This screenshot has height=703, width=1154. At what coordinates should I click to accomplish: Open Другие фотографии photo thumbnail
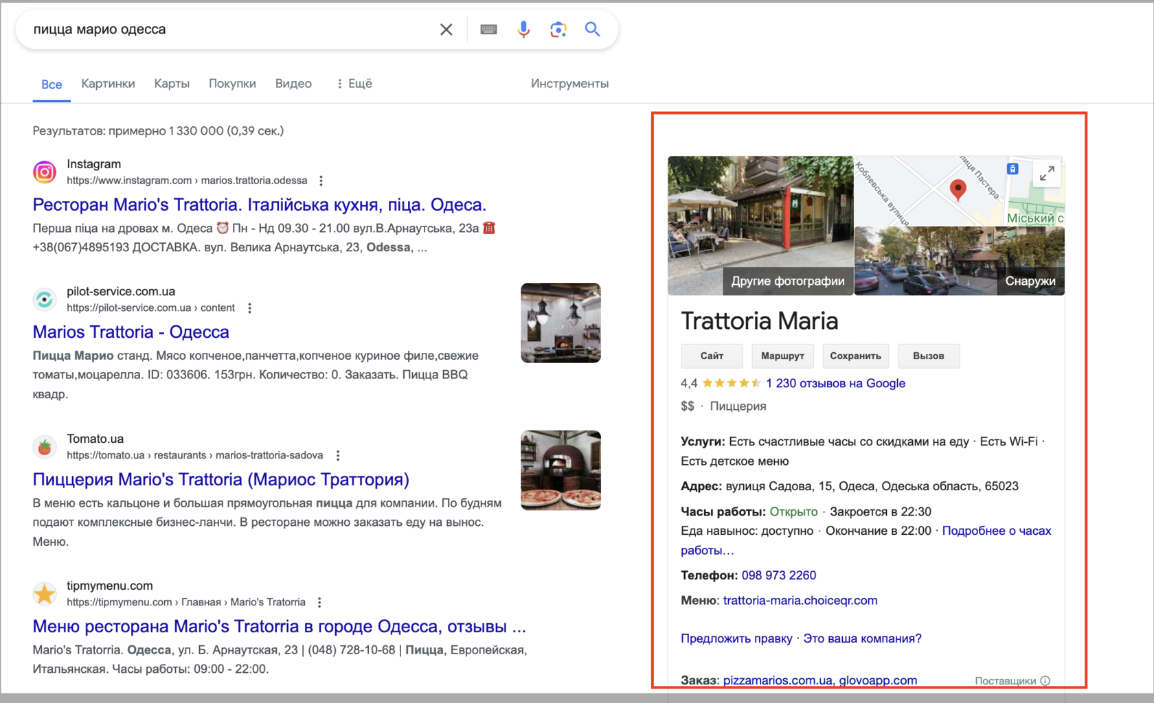760,226
